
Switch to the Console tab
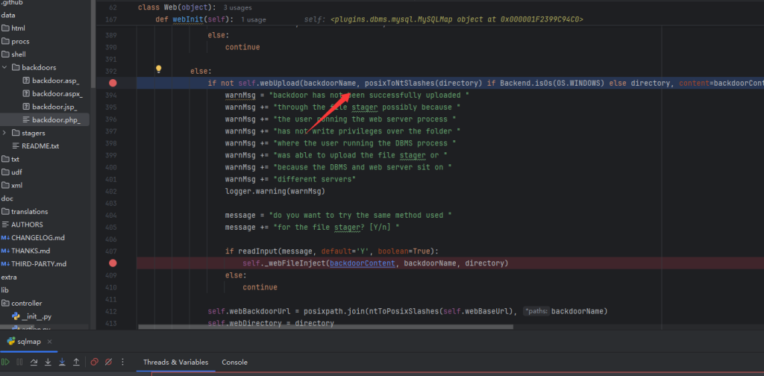[x=234, y=362]
